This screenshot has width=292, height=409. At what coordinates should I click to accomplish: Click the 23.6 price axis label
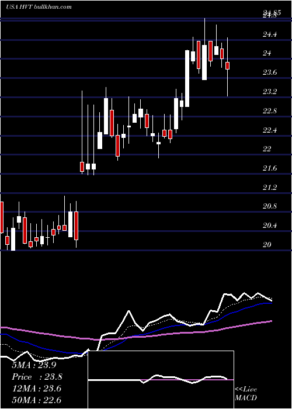(x=270, y=72)
